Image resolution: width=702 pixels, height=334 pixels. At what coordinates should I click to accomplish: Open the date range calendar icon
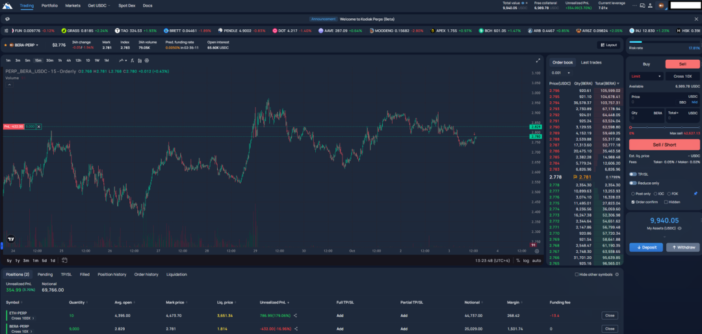coord(64,260)
